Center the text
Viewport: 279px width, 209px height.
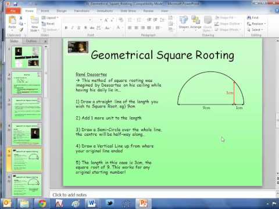pyautogui.click(x=136, y=28)
